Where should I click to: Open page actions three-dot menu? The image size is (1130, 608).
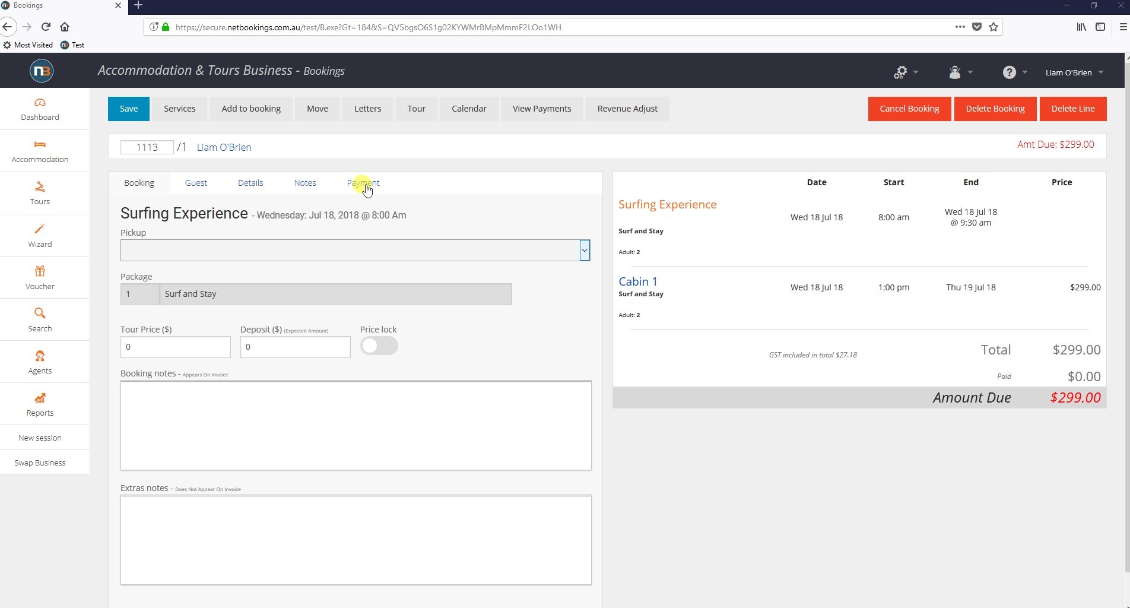point(960,27)
